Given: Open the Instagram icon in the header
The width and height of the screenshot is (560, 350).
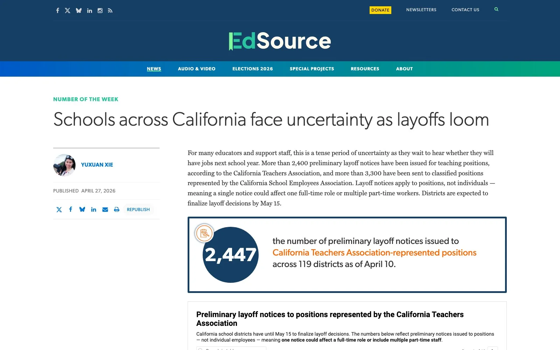Looking at the screenshot, I should coord(100,10).
